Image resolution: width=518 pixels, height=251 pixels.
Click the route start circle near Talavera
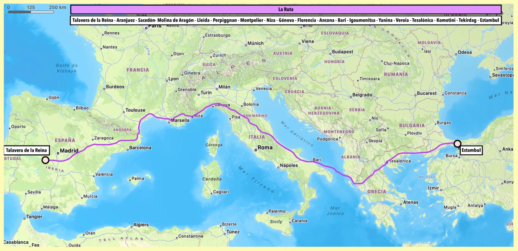45,160
